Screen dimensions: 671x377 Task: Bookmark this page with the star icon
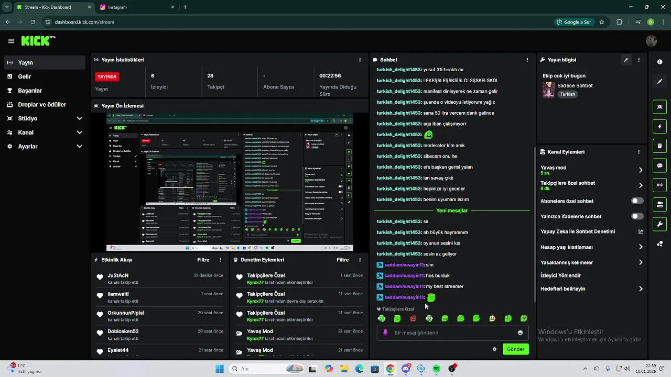602,22
